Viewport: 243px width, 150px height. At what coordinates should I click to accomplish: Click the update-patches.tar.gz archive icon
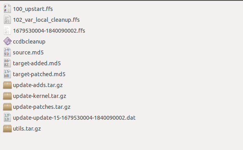coord(7,107)
